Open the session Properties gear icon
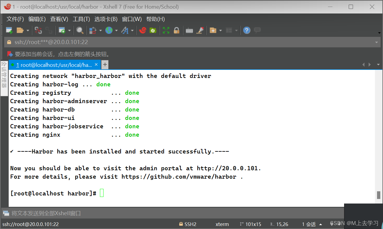 [x=62, y=30]
